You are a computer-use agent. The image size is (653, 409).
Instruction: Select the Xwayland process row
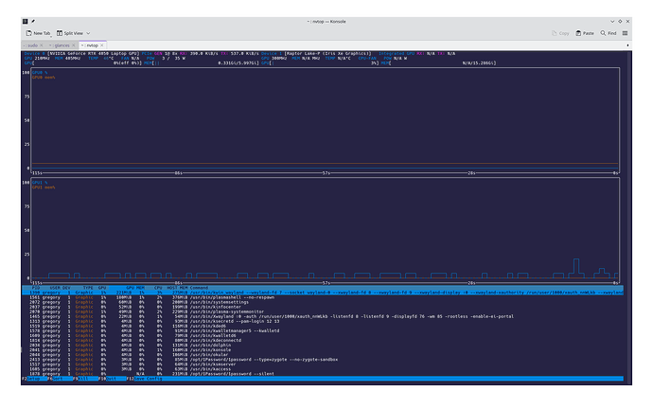(323, 316)
